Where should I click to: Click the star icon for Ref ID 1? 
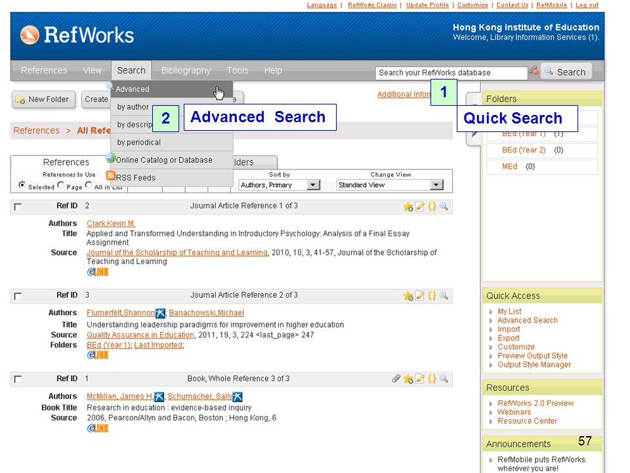click(x=408, y=379)
